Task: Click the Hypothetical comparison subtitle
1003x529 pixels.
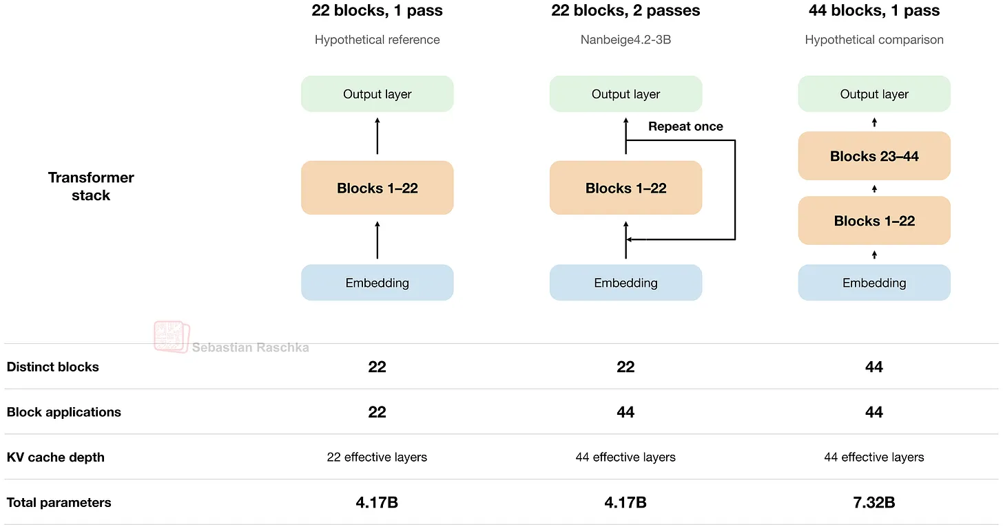Action: coord(874,40)
